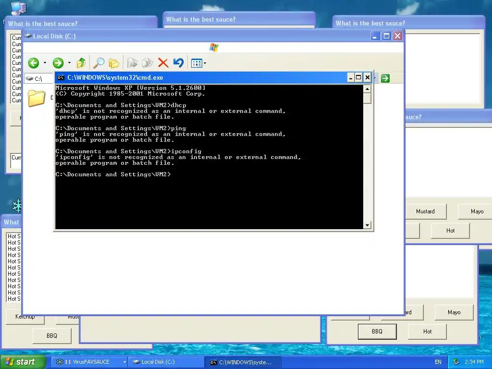
Task: Close the cmd.exe window
Action: tap(368, 77)
